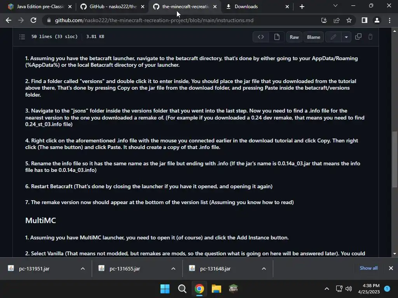Open the Windows Start menu
This screenshot has width=398, height=298.
tap(165, 289)
